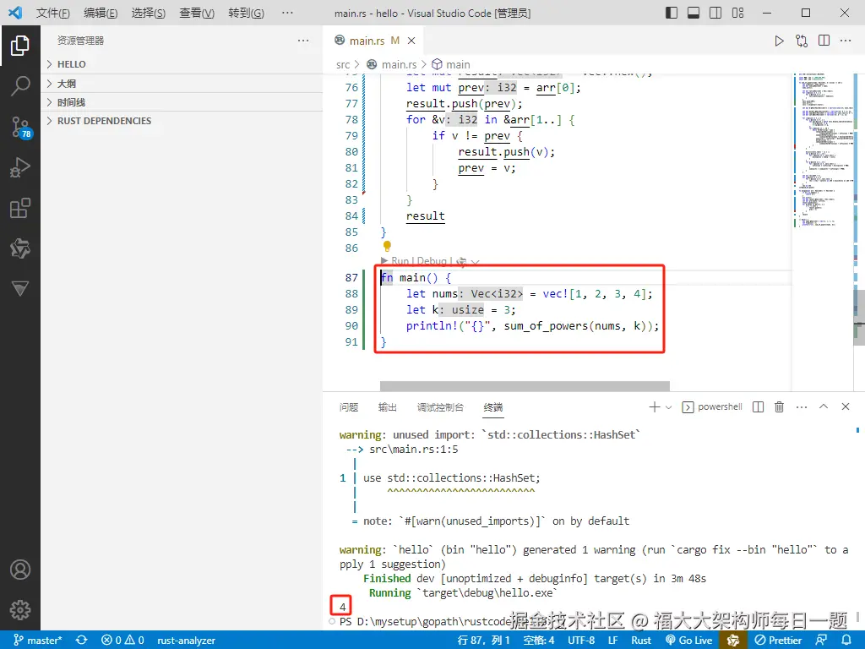The height and width of the screenshot is (649, 865).
Task: Open notifications bell in status bar
Action: click(x=846, y=640)
